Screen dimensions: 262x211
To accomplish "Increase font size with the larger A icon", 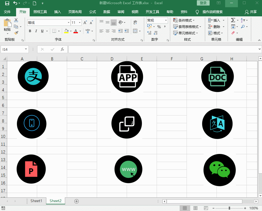I will pos(85,23).
